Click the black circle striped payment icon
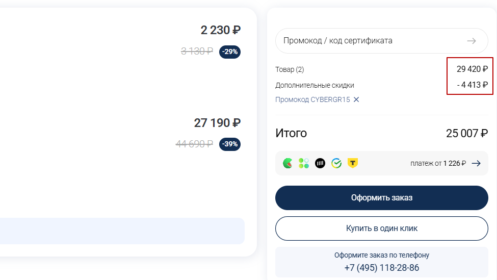Screen dimensions: 497x280 [320, 163]
